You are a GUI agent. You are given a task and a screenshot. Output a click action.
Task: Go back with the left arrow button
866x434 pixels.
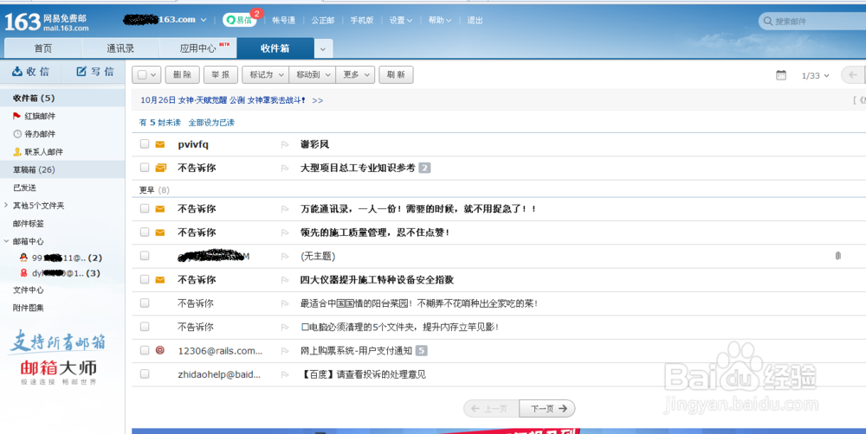[853, 75]
